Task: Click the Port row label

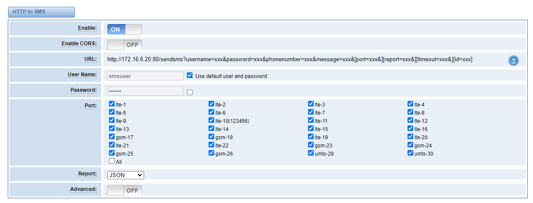Action: point(90,105)
